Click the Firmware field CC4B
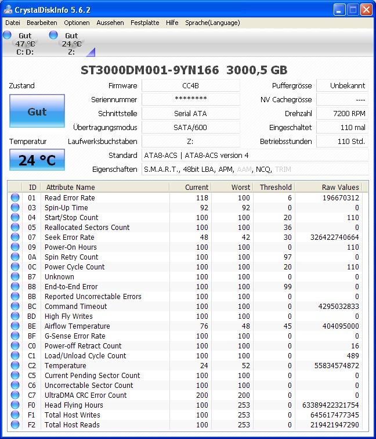 pyautogui.click(x=191, y=86)
